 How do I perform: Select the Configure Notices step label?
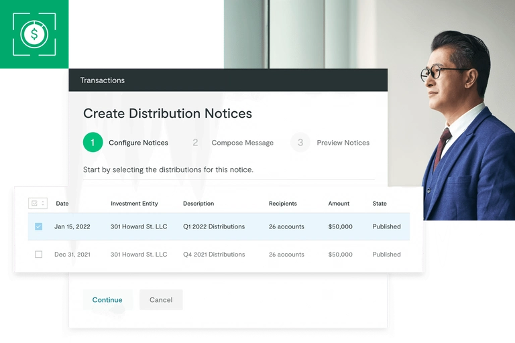click(138, 143)
